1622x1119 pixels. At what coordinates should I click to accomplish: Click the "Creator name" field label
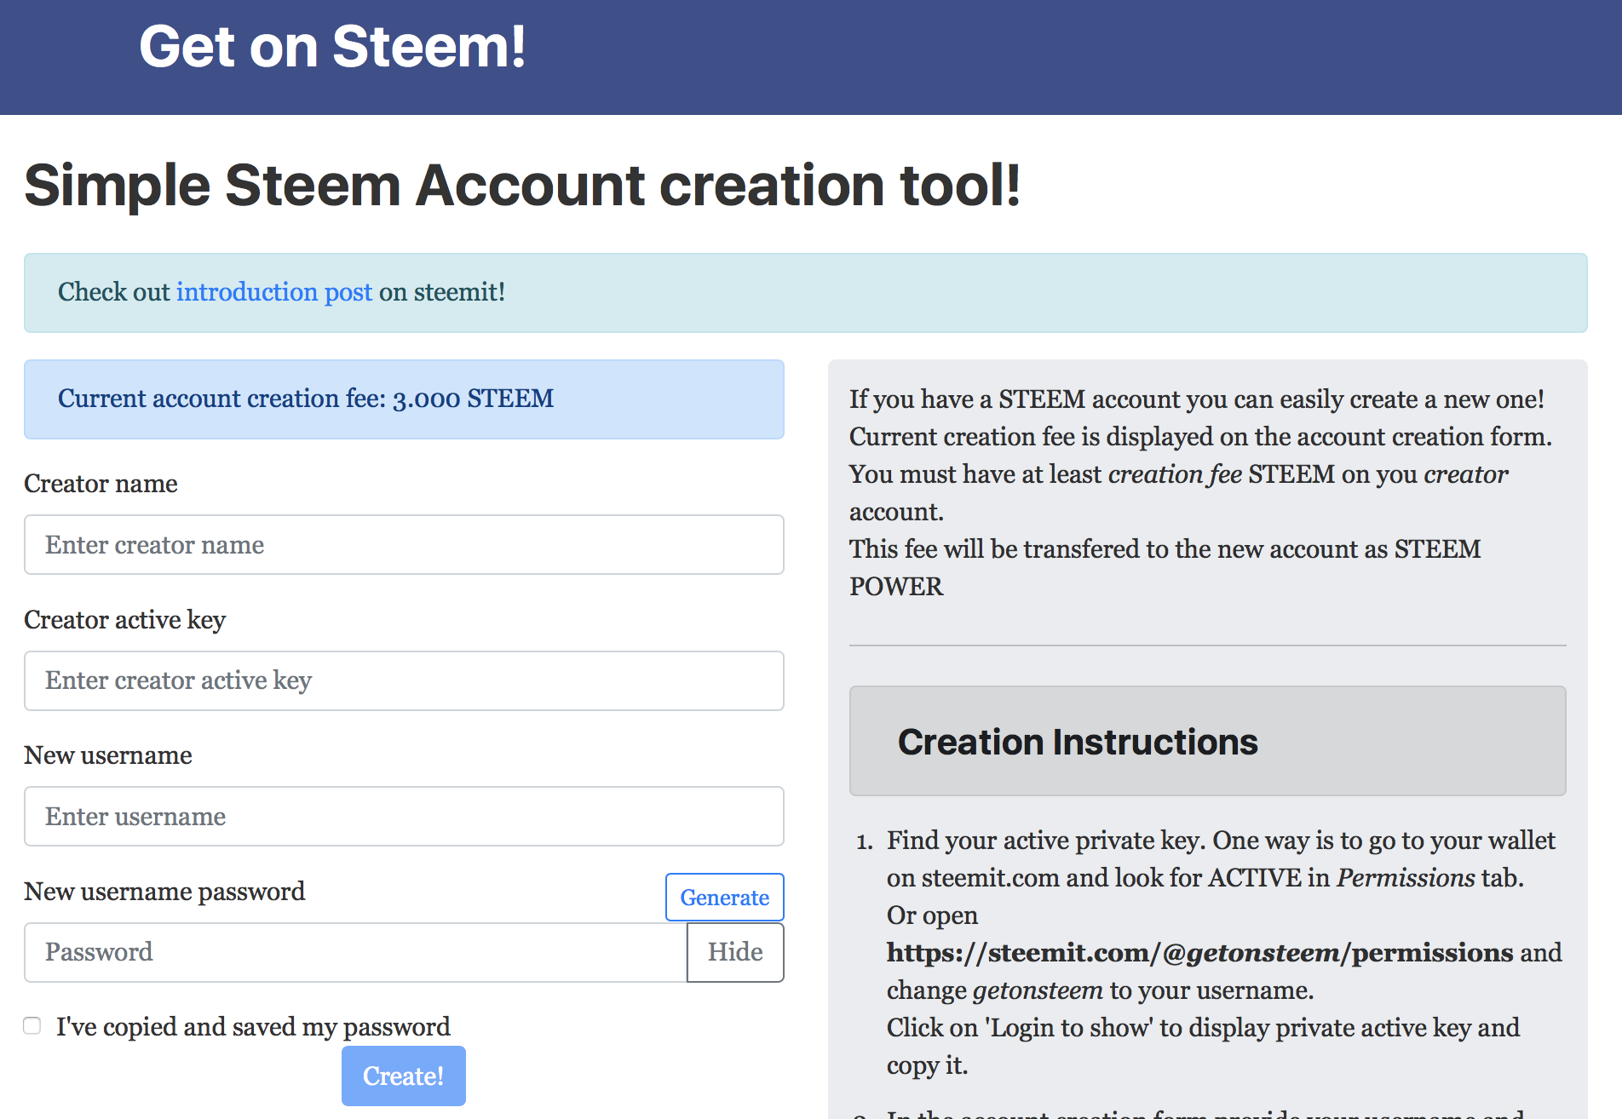click(x=101, y=484)
